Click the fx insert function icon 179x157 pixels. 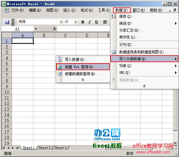[55, 29]
